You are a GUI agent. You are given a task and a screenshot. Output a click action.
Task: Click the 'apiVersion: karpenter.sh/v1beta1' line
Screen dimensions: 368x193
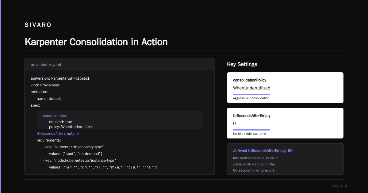tap(60, 78)
